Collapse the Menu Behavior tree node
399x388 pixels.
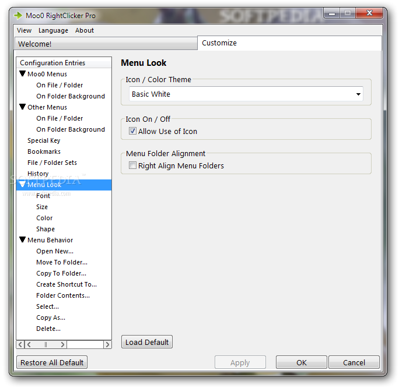(22, 239)
